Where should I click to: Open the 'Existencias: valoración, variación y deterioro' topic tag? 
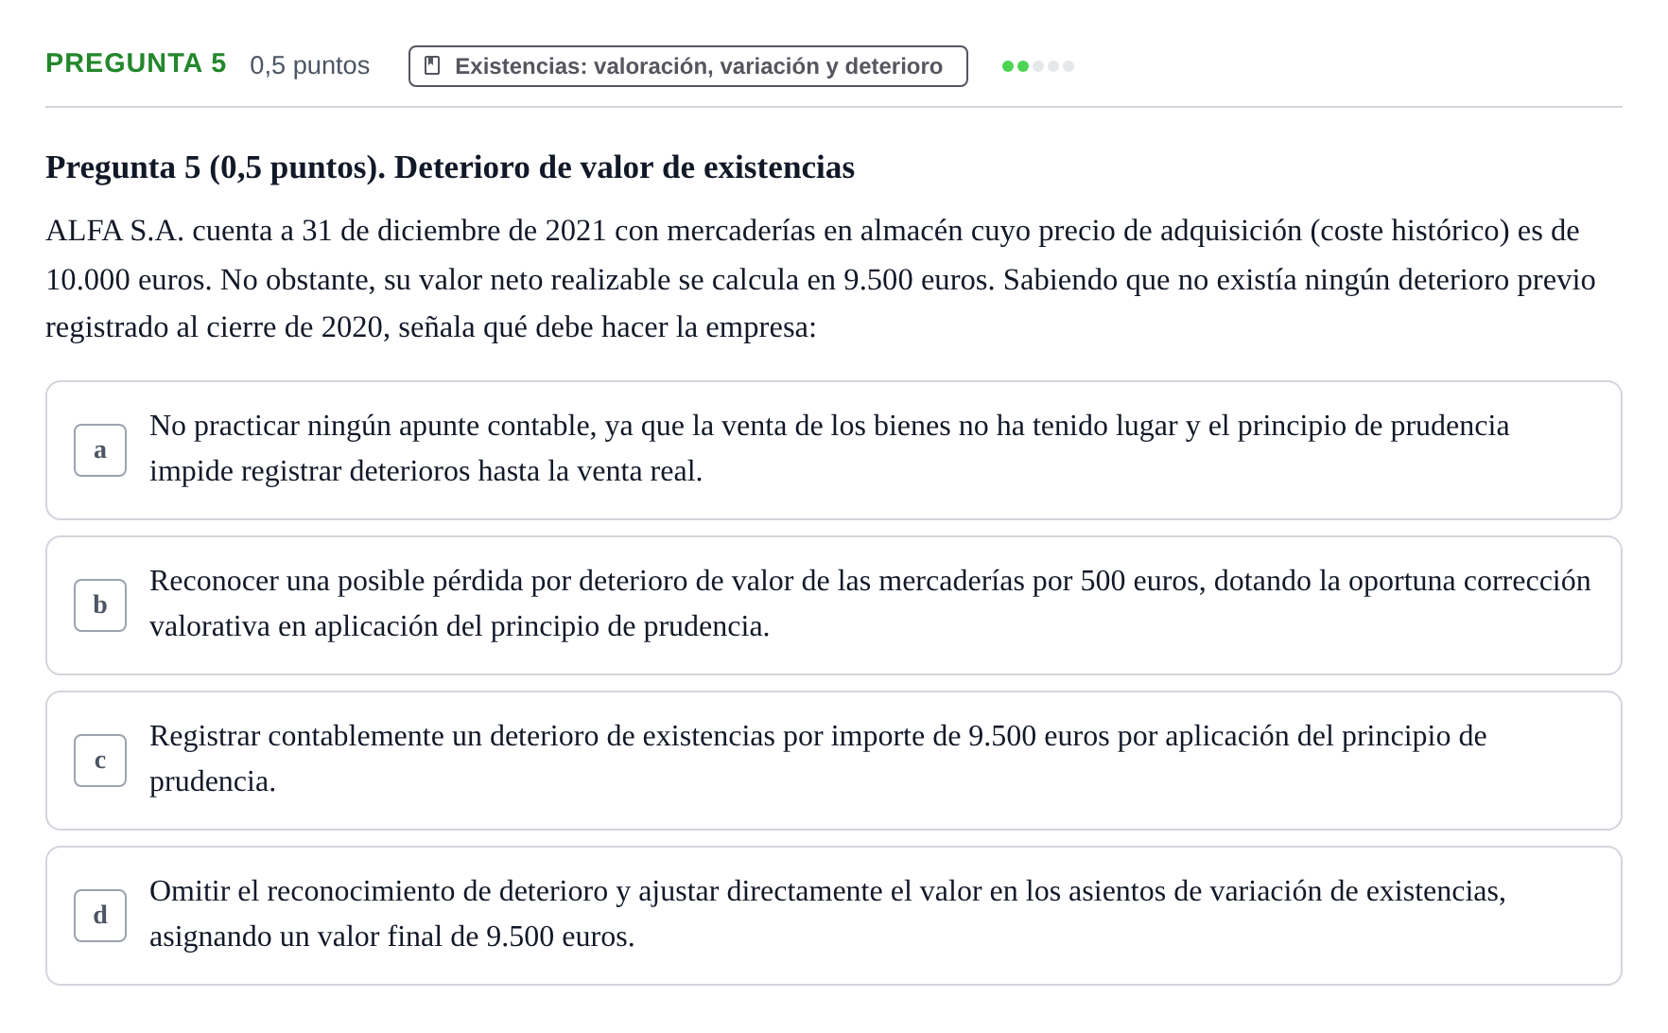[688, 66]
